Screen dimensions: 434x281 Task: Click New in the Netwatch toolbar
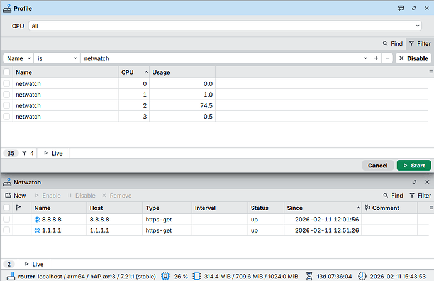pos(16,196)
